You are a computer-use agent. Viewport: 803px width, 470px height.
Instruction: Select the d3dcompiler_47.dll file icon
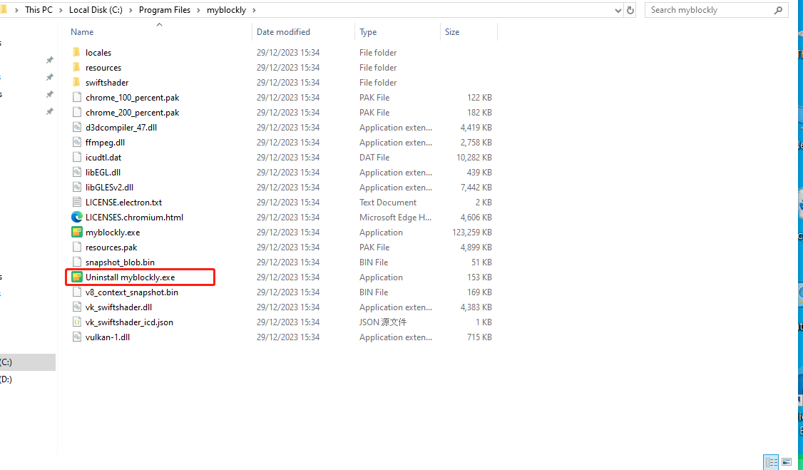coord(77,127)
